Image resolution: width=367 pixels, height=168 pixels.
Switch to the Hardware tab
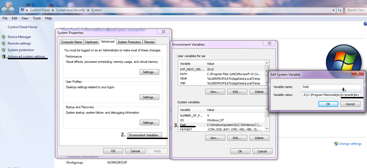(x=91, y=42)
